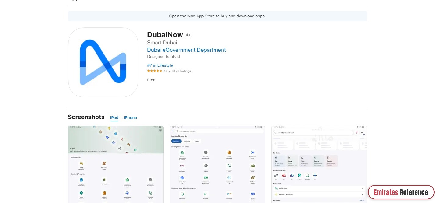
Task: Select the 'Classic' filter pill
Action: pyautogui.click(x=197, y=141)
